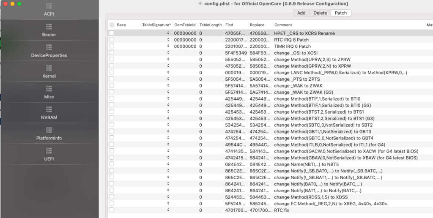Switch to the Add tab
Image resolution: width=433 pixels, height=218 pixels.
pos(301,13)
